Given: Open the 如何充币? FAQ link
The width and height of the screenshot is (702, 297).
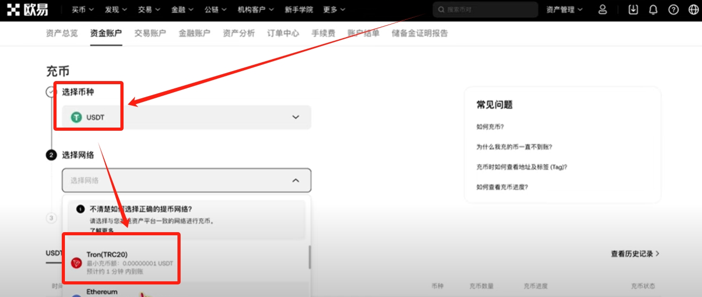Looking at the screenshot, I should tap(490, 127).
